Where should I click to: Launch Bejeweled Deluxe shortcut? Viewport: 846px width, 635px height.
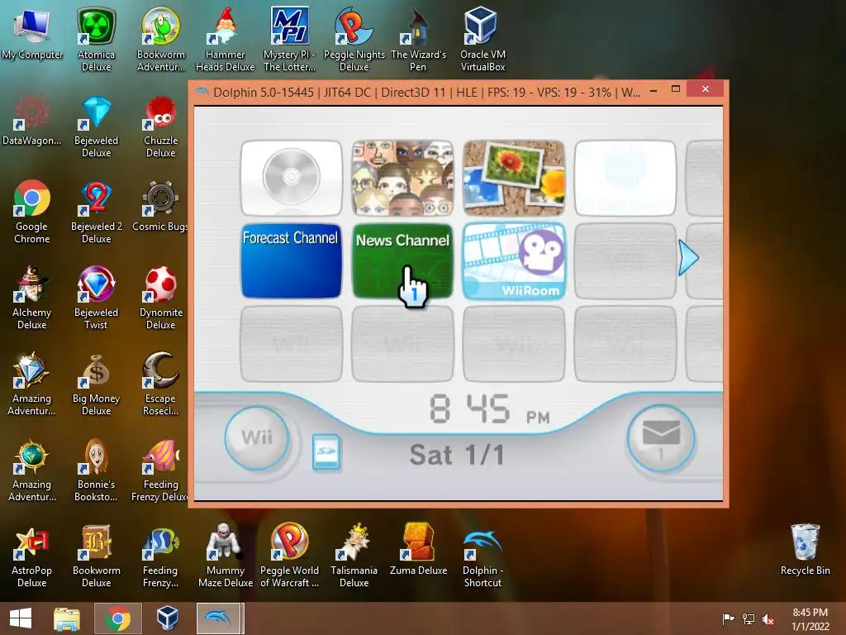pyautogui.click(x=96, y=126)
